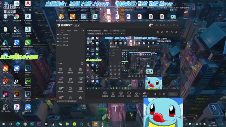Image resolution: width=226 pixels, height=127 pixels.
Task: Open the hamburger menu in title bar
Action: (167, 25)
